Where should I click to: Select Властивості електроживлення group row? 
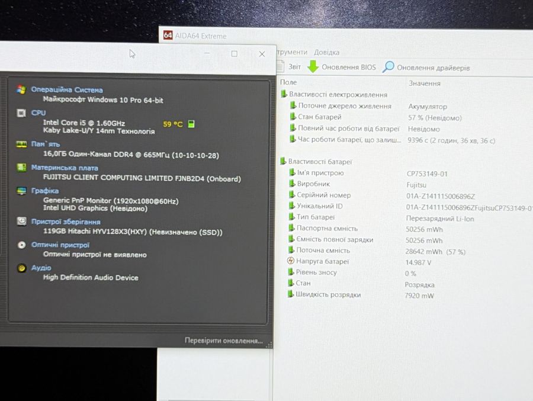click(x=335, y=95)
